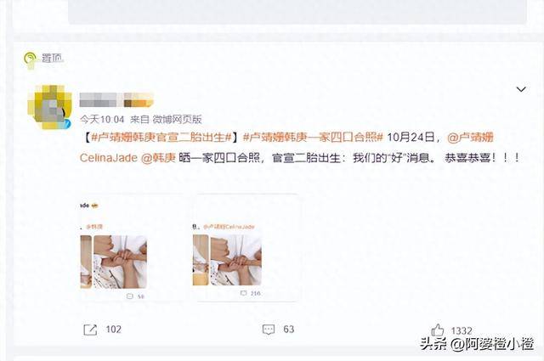The width and height of the screenshot is (544, 361).
Task: Open the blurred user avatar
Action: pyautogui.click(x=50, y=107)
